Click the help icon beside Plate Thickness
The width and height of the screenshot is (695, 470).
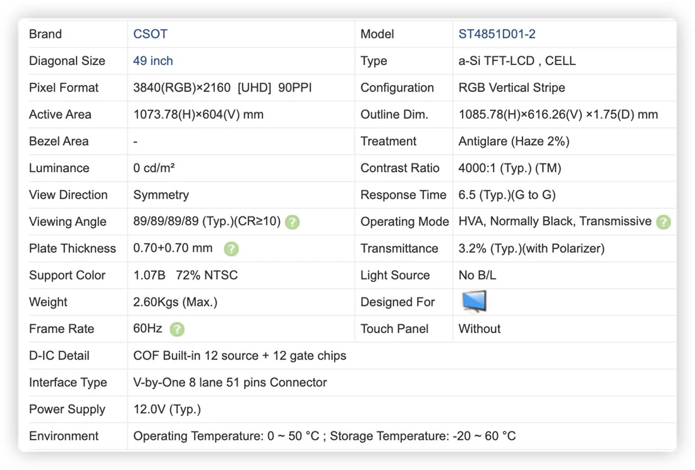pyautogui.click(x=231, y=249)
